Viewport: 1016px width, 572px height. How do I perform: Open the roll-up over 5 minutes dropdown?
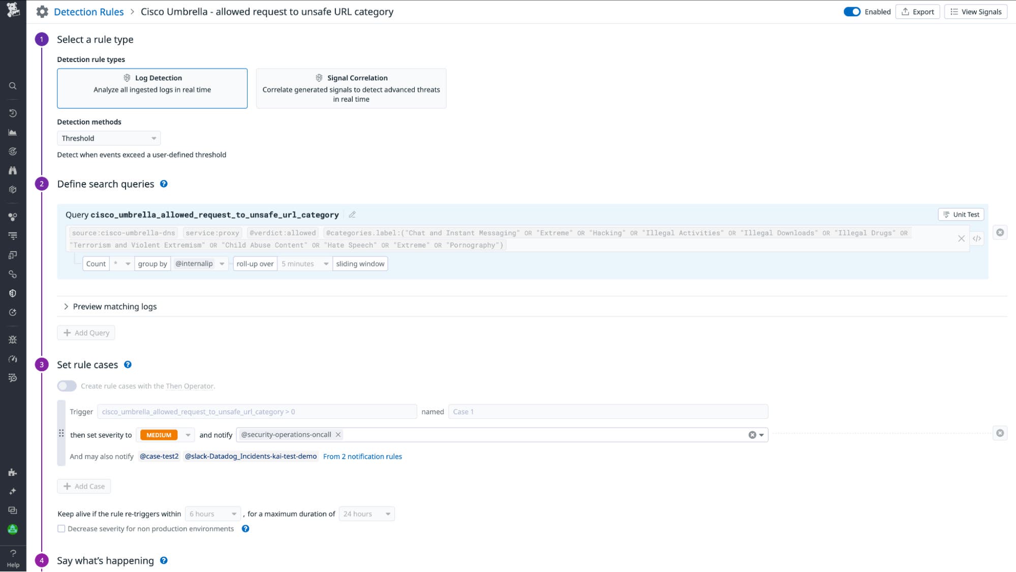(x=303, y=263)
